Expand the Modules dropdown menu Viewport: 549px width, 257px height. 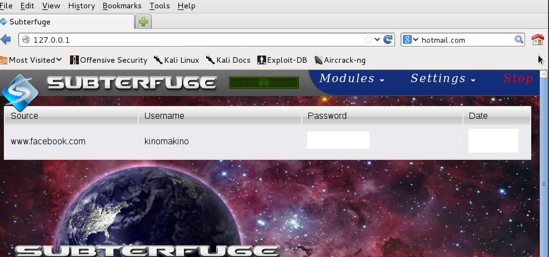(352, 79)
